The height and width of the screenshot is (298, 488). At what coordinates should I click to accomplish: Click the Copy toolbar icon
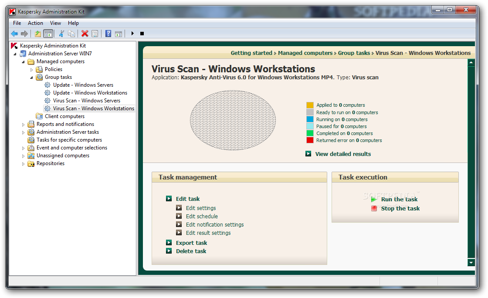(71, 34)
